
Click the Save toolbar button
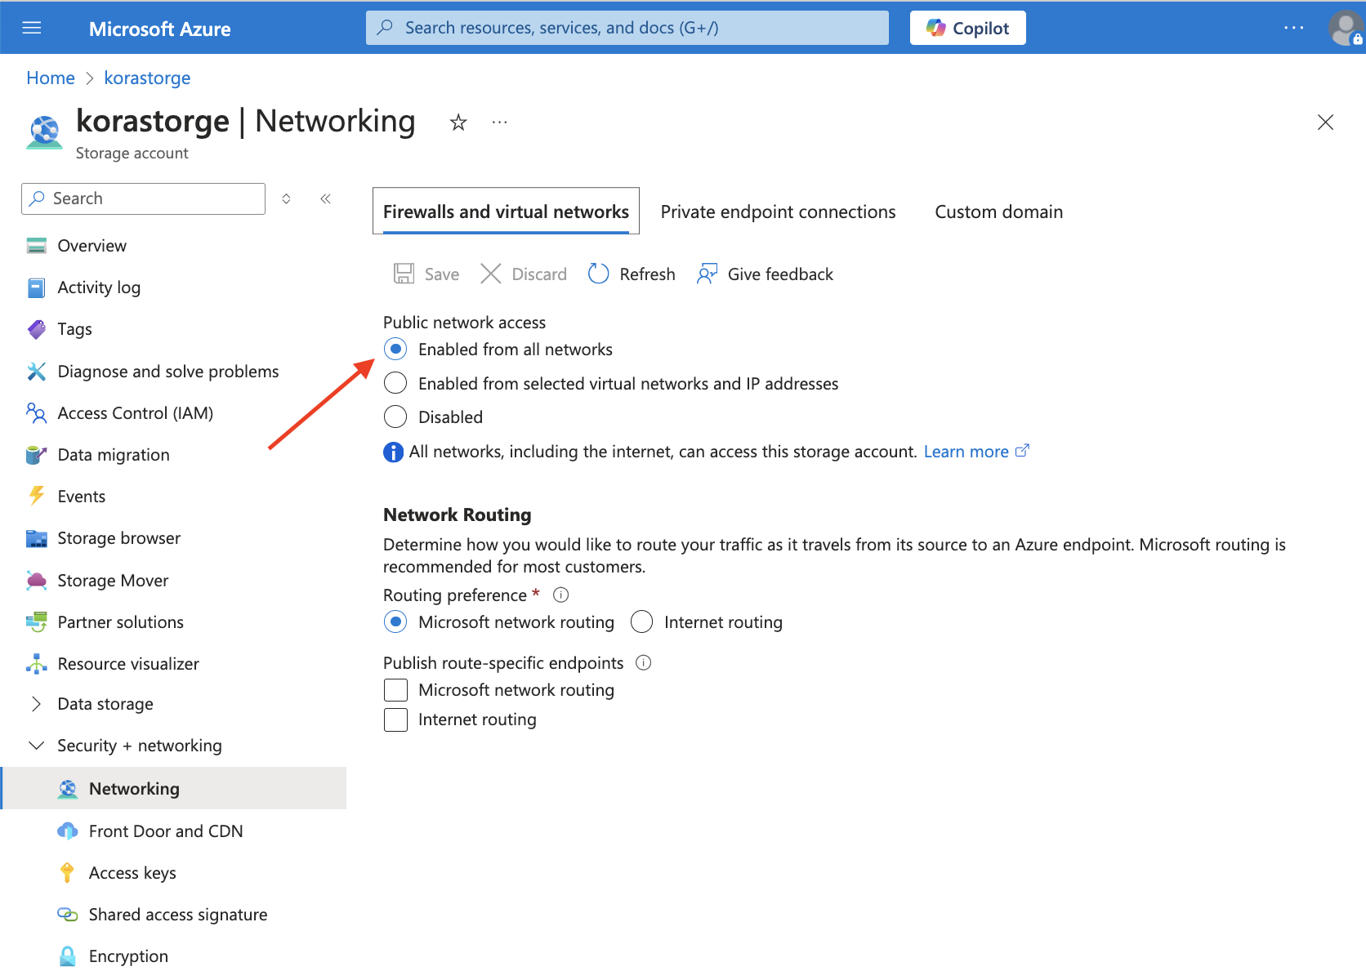426,274
